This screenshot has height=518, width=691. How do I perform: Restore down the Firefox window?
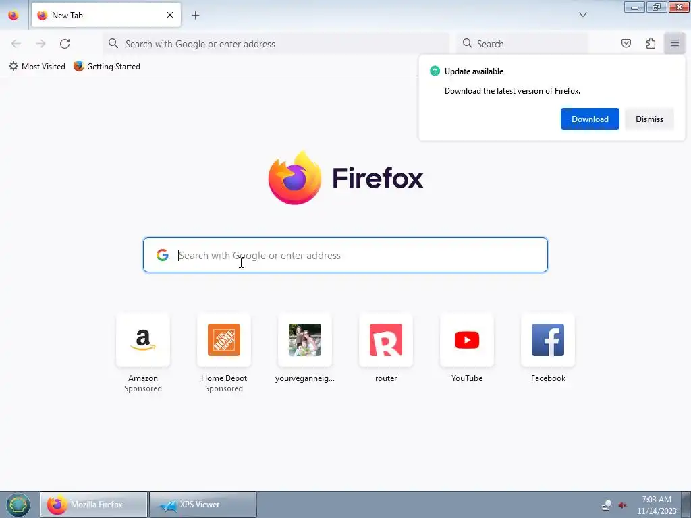pyautogui.click(x=657, y=7)
